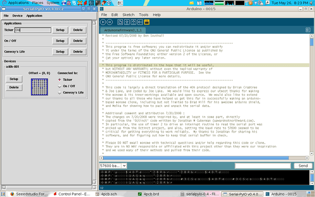This screenshot has width=315, height=197.
Task: Click the Send button in serial monitor
Action: click(303, 165)
